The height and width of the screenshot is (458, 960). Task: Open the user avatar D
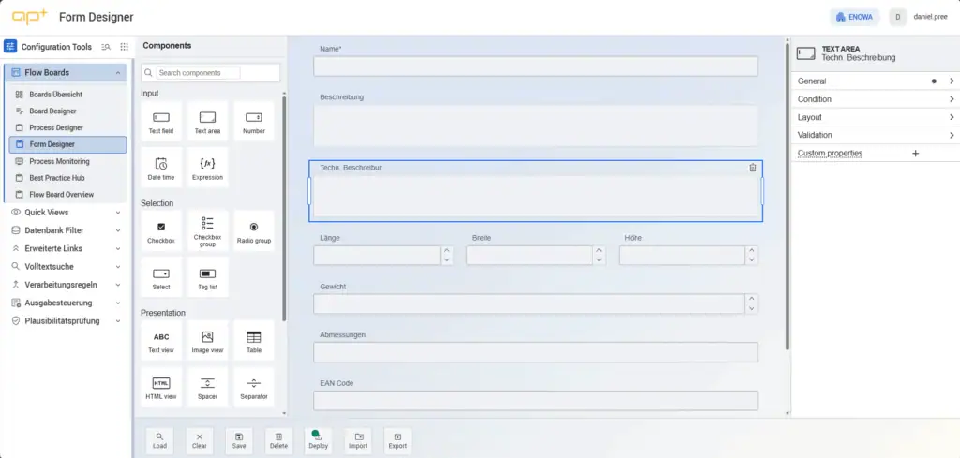point(897,17)
